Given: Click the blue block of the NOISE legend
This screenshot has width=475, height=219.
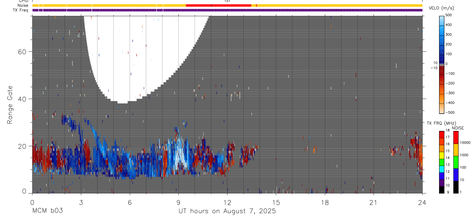Looking at the screenshot, I should (x=456, y=174).
